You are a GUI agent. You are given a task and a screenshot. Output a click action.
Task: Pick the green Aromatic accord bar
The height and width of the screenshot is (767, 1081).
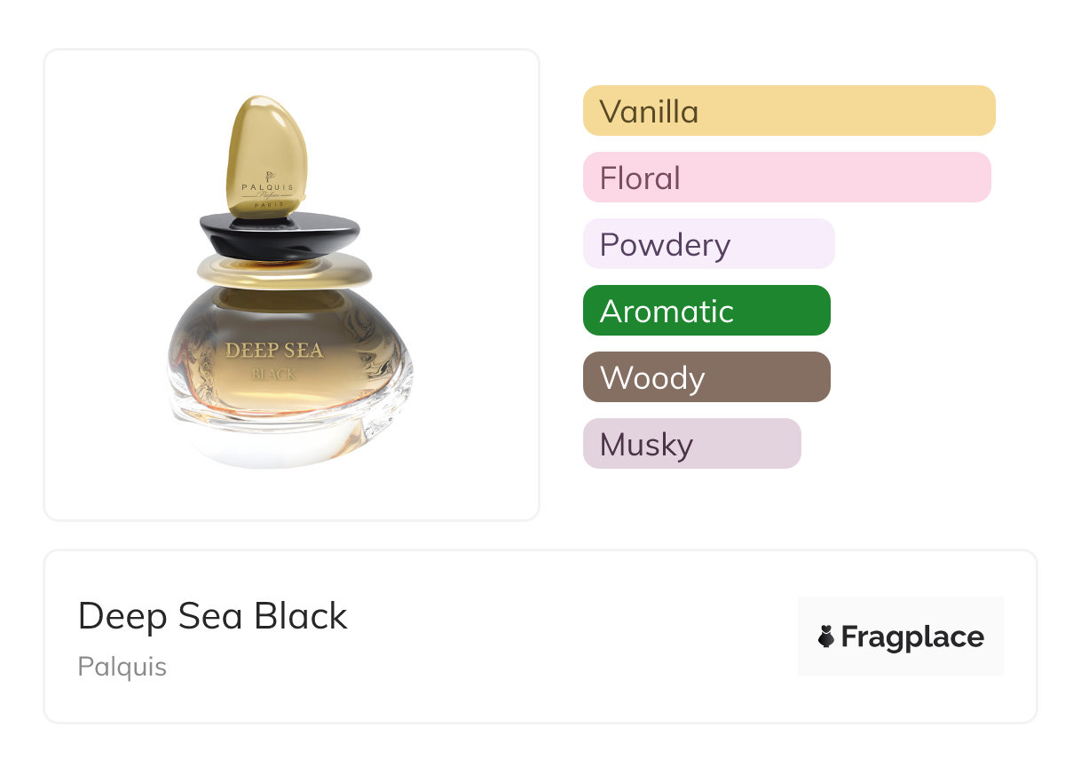[x=706, y=311]
